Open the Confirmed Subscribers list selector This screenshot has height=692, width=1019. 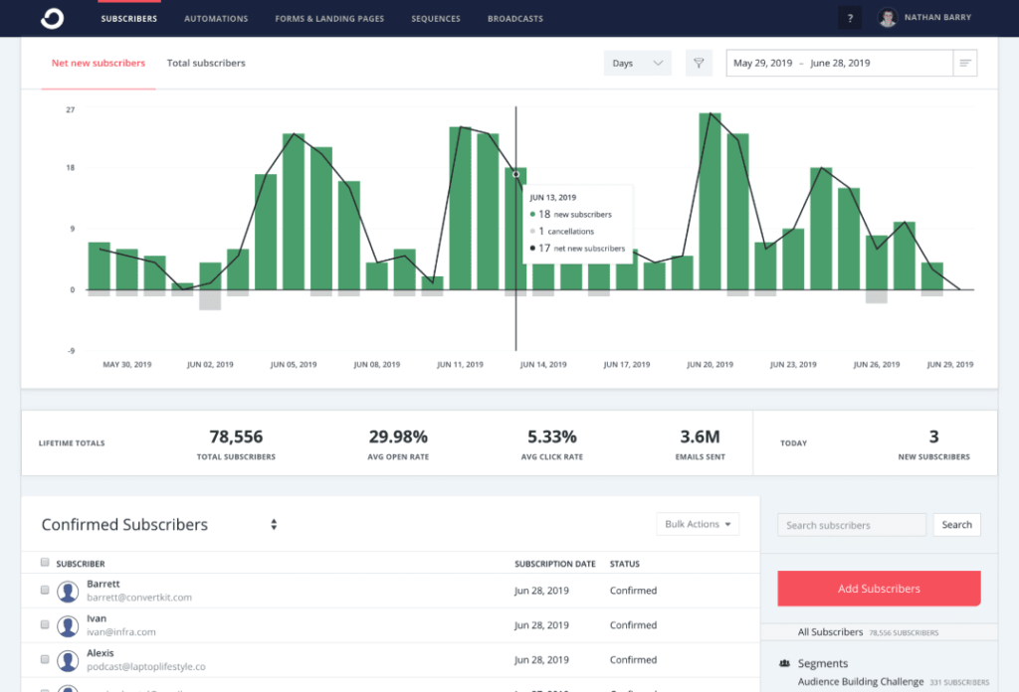274,525
